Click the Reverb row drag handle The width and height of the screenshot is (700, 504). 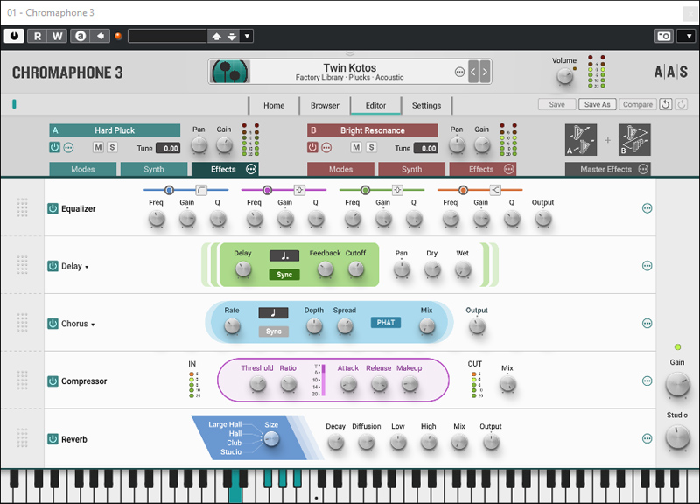coord(22,439)
